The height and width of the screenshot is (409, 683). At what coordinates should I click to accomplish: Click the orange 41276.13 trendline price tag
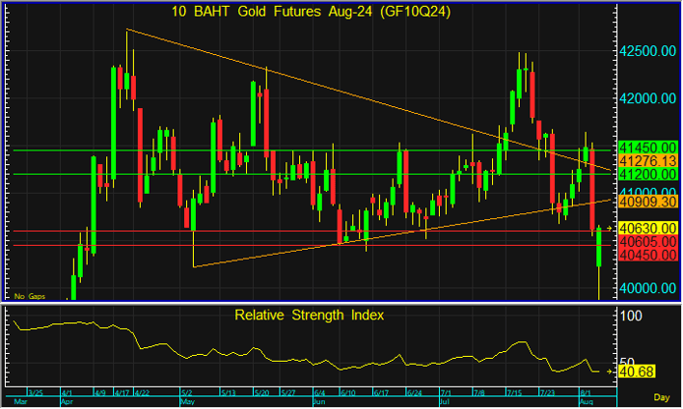pos(645,160)
